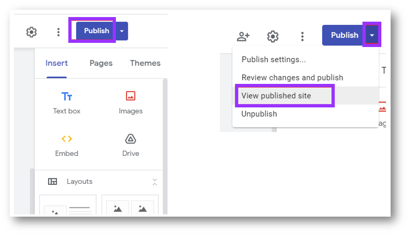This screenshot has height=236, width=410.
Task: Open Publish settings... menu entry
Action: [x=273, y=59]
